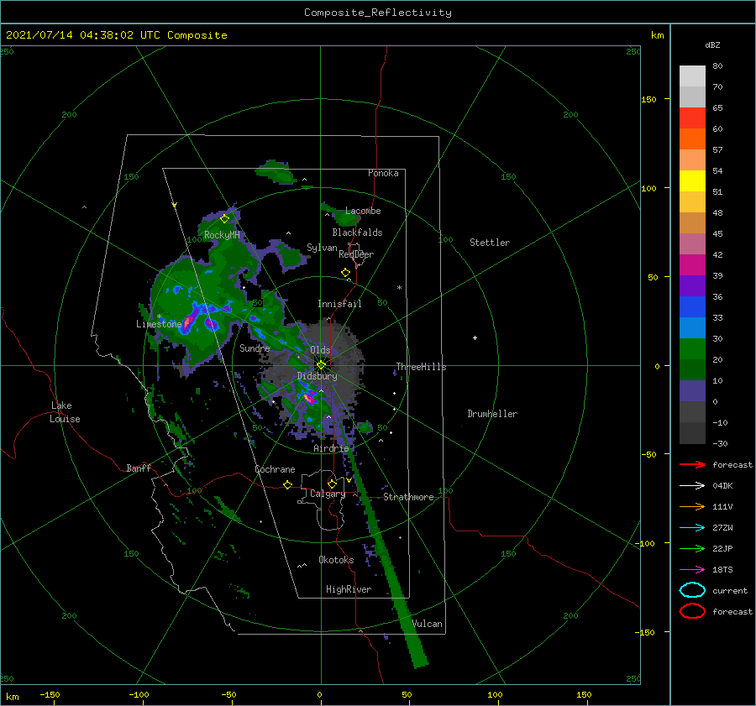Viewport: 756px width, 706px height.
Task: Click the white 04DK arrow legend icon
Action: [692, 486]
